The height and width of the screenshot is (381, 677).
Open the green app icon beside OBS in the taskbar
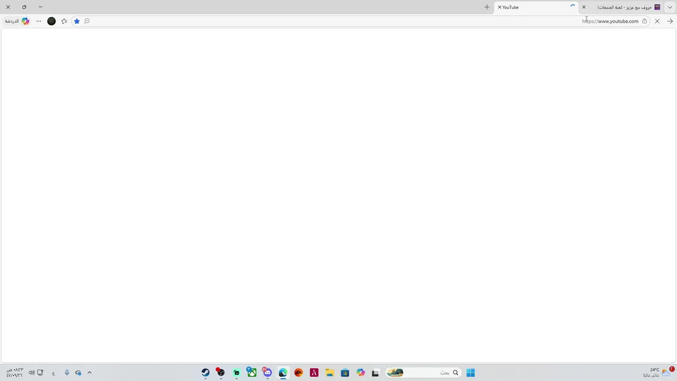pos(236,373)
